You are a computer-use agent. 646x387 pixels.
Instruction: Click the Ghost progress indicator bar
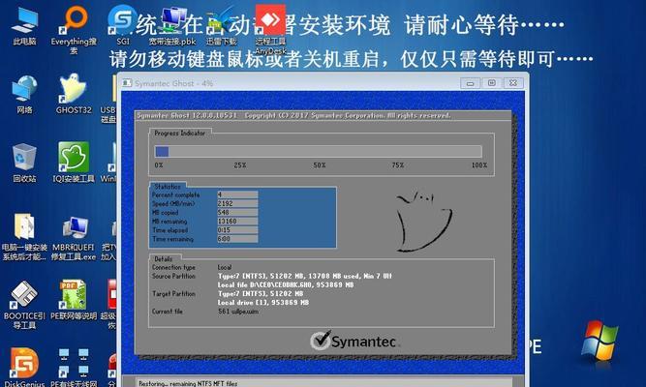318,152
